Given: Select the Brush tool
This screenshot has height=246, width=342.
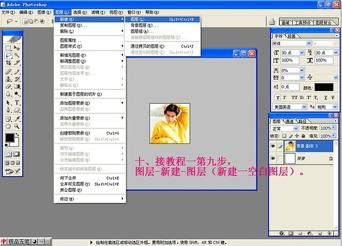Looking at the screenshot, I should [16, 72].
